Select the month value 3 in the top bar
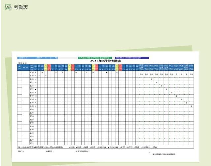 point(51,58)
